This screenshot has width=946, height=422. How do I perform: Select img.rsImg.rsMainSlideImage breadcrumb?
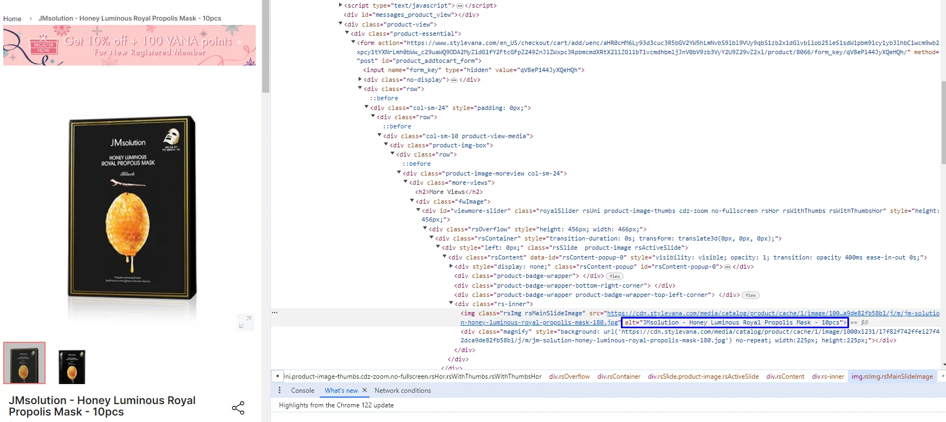(x=892, y=376)
